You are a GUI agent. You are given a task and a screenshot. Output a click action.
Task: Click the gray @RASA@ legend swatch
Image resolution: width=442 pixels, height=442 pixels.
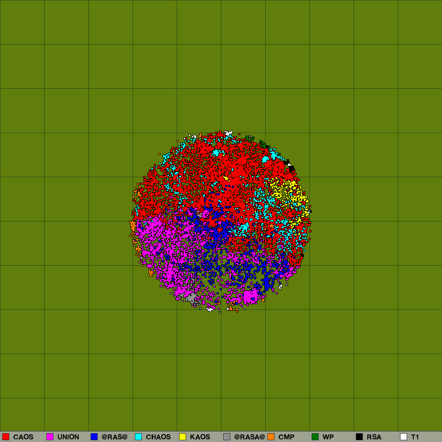227,437
